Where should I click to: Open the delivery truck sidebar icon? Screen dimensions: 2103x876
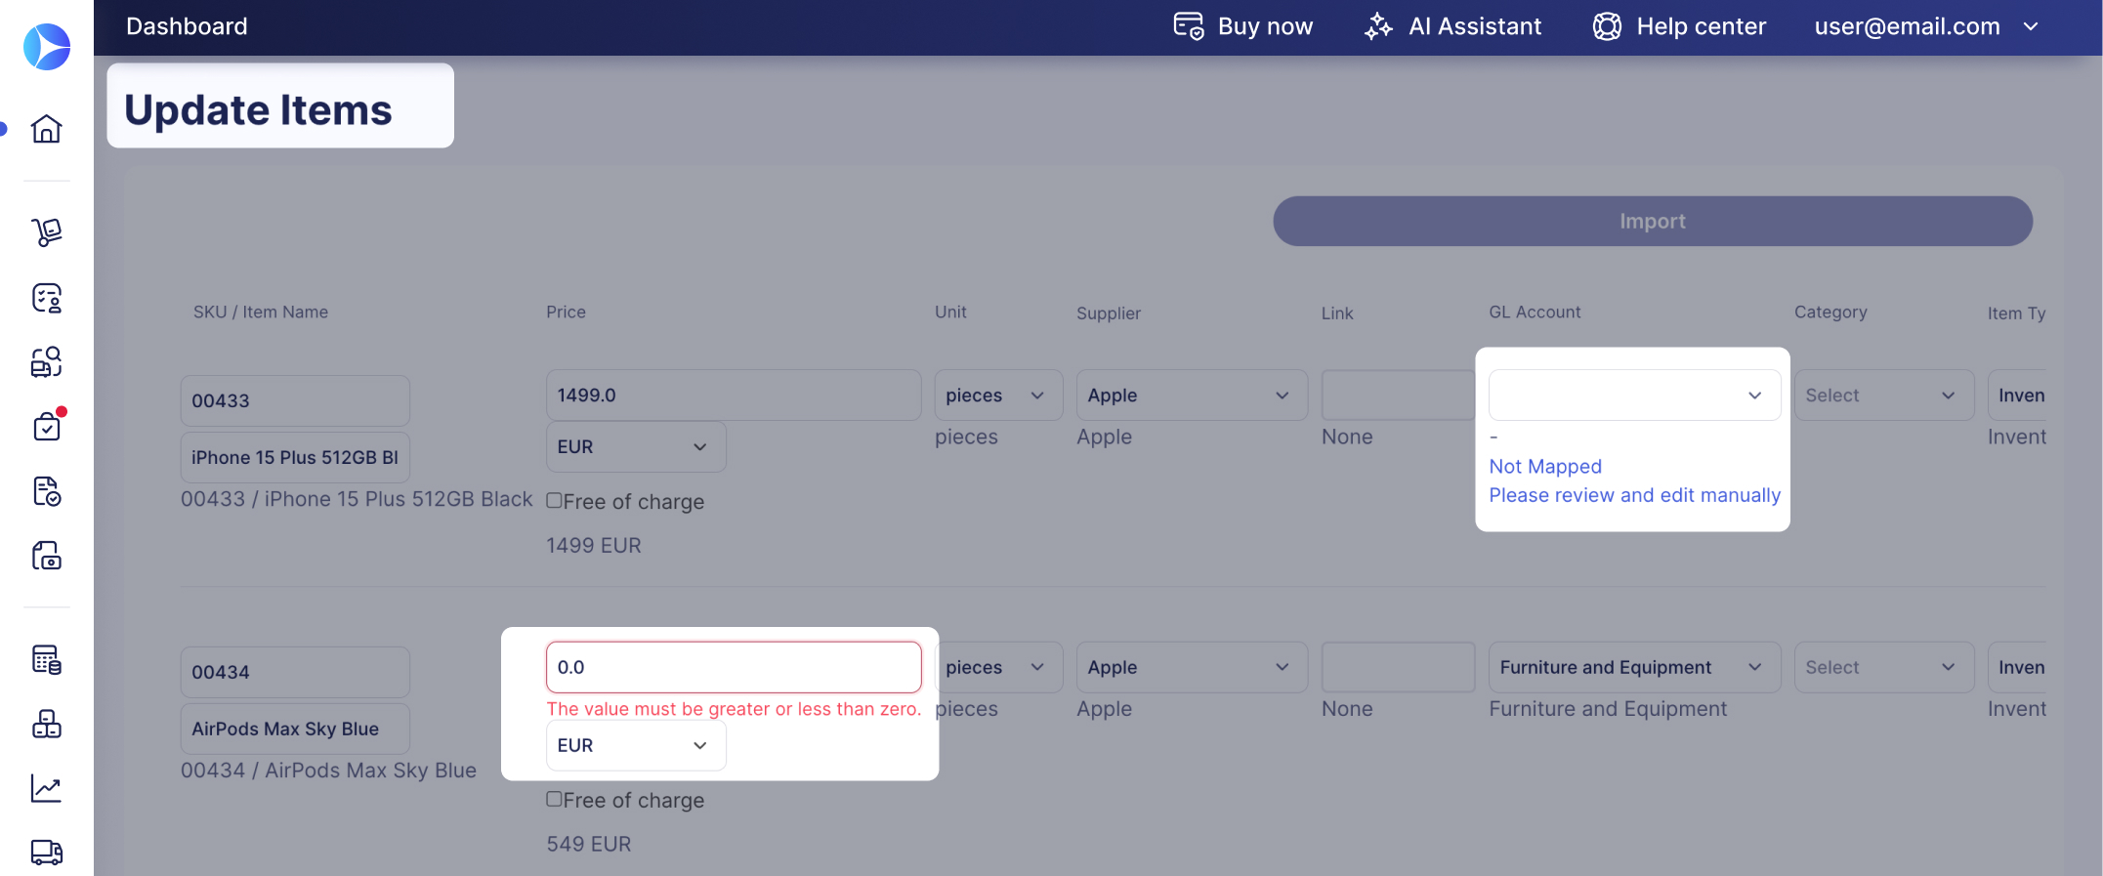pyautogui.click(x=46, y=853)
